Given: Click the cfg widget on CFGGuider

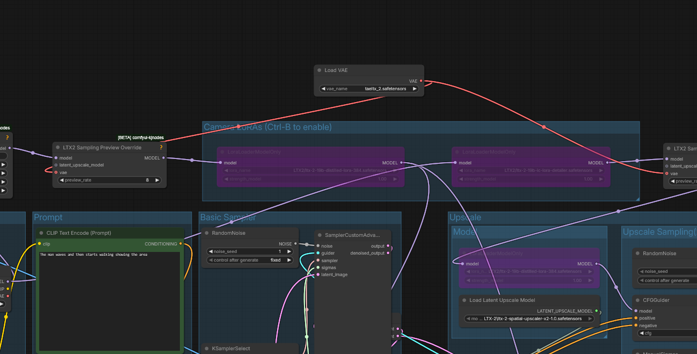Looking at the screenshot, I should pos(667,333).
